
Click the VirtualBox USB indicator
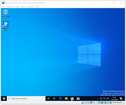(x=94, y=103)
